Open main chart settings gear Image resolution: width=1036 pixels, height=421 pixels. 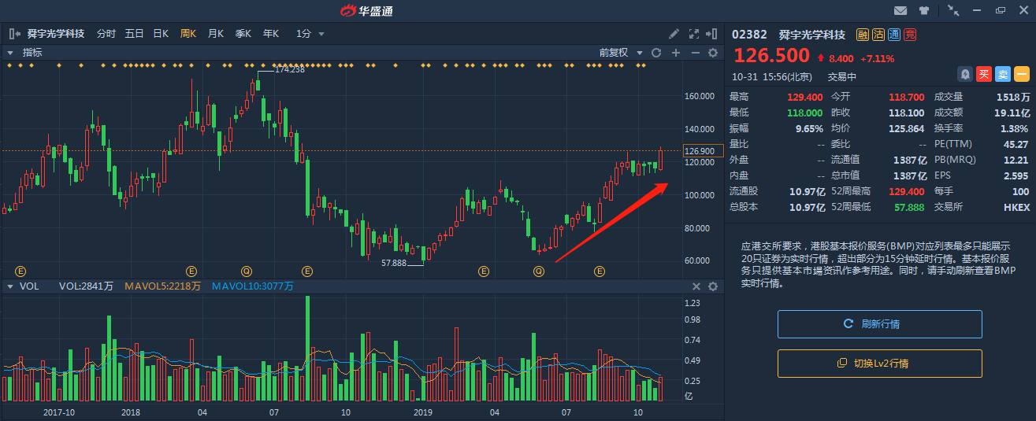click(713, 53)
